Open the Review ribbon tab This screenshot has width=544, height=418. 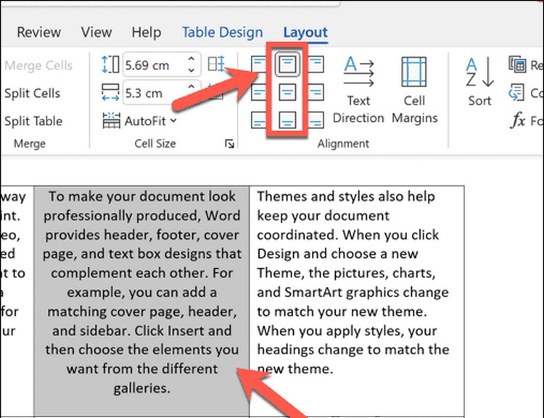tap(39, 33)
